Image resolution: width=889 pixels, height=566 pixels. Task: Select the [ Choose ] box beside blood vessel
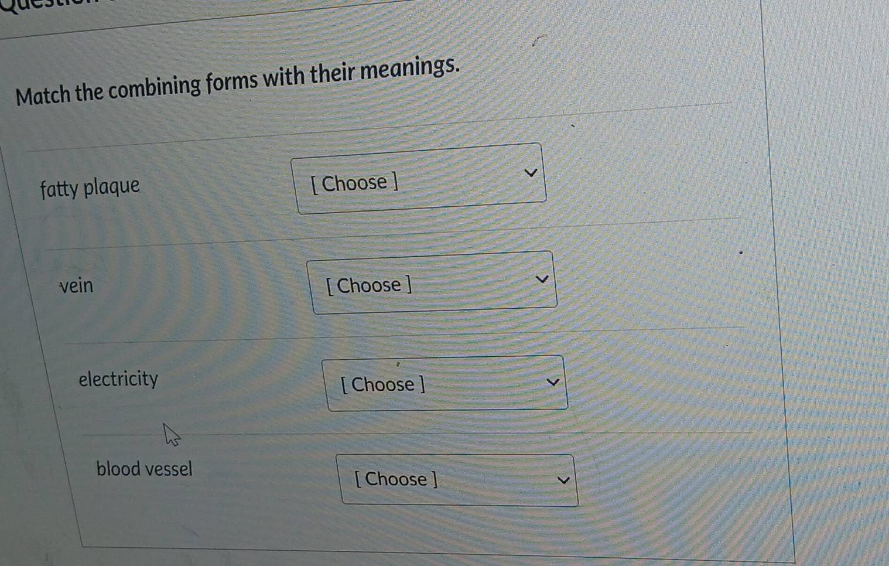click(x=457, y=479)
